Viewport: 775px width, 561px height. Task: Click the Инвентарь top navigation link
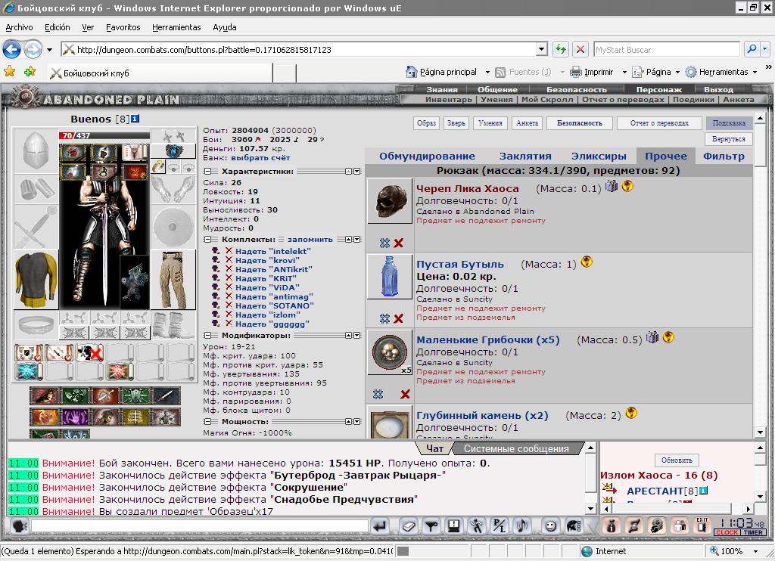point(448,99)
